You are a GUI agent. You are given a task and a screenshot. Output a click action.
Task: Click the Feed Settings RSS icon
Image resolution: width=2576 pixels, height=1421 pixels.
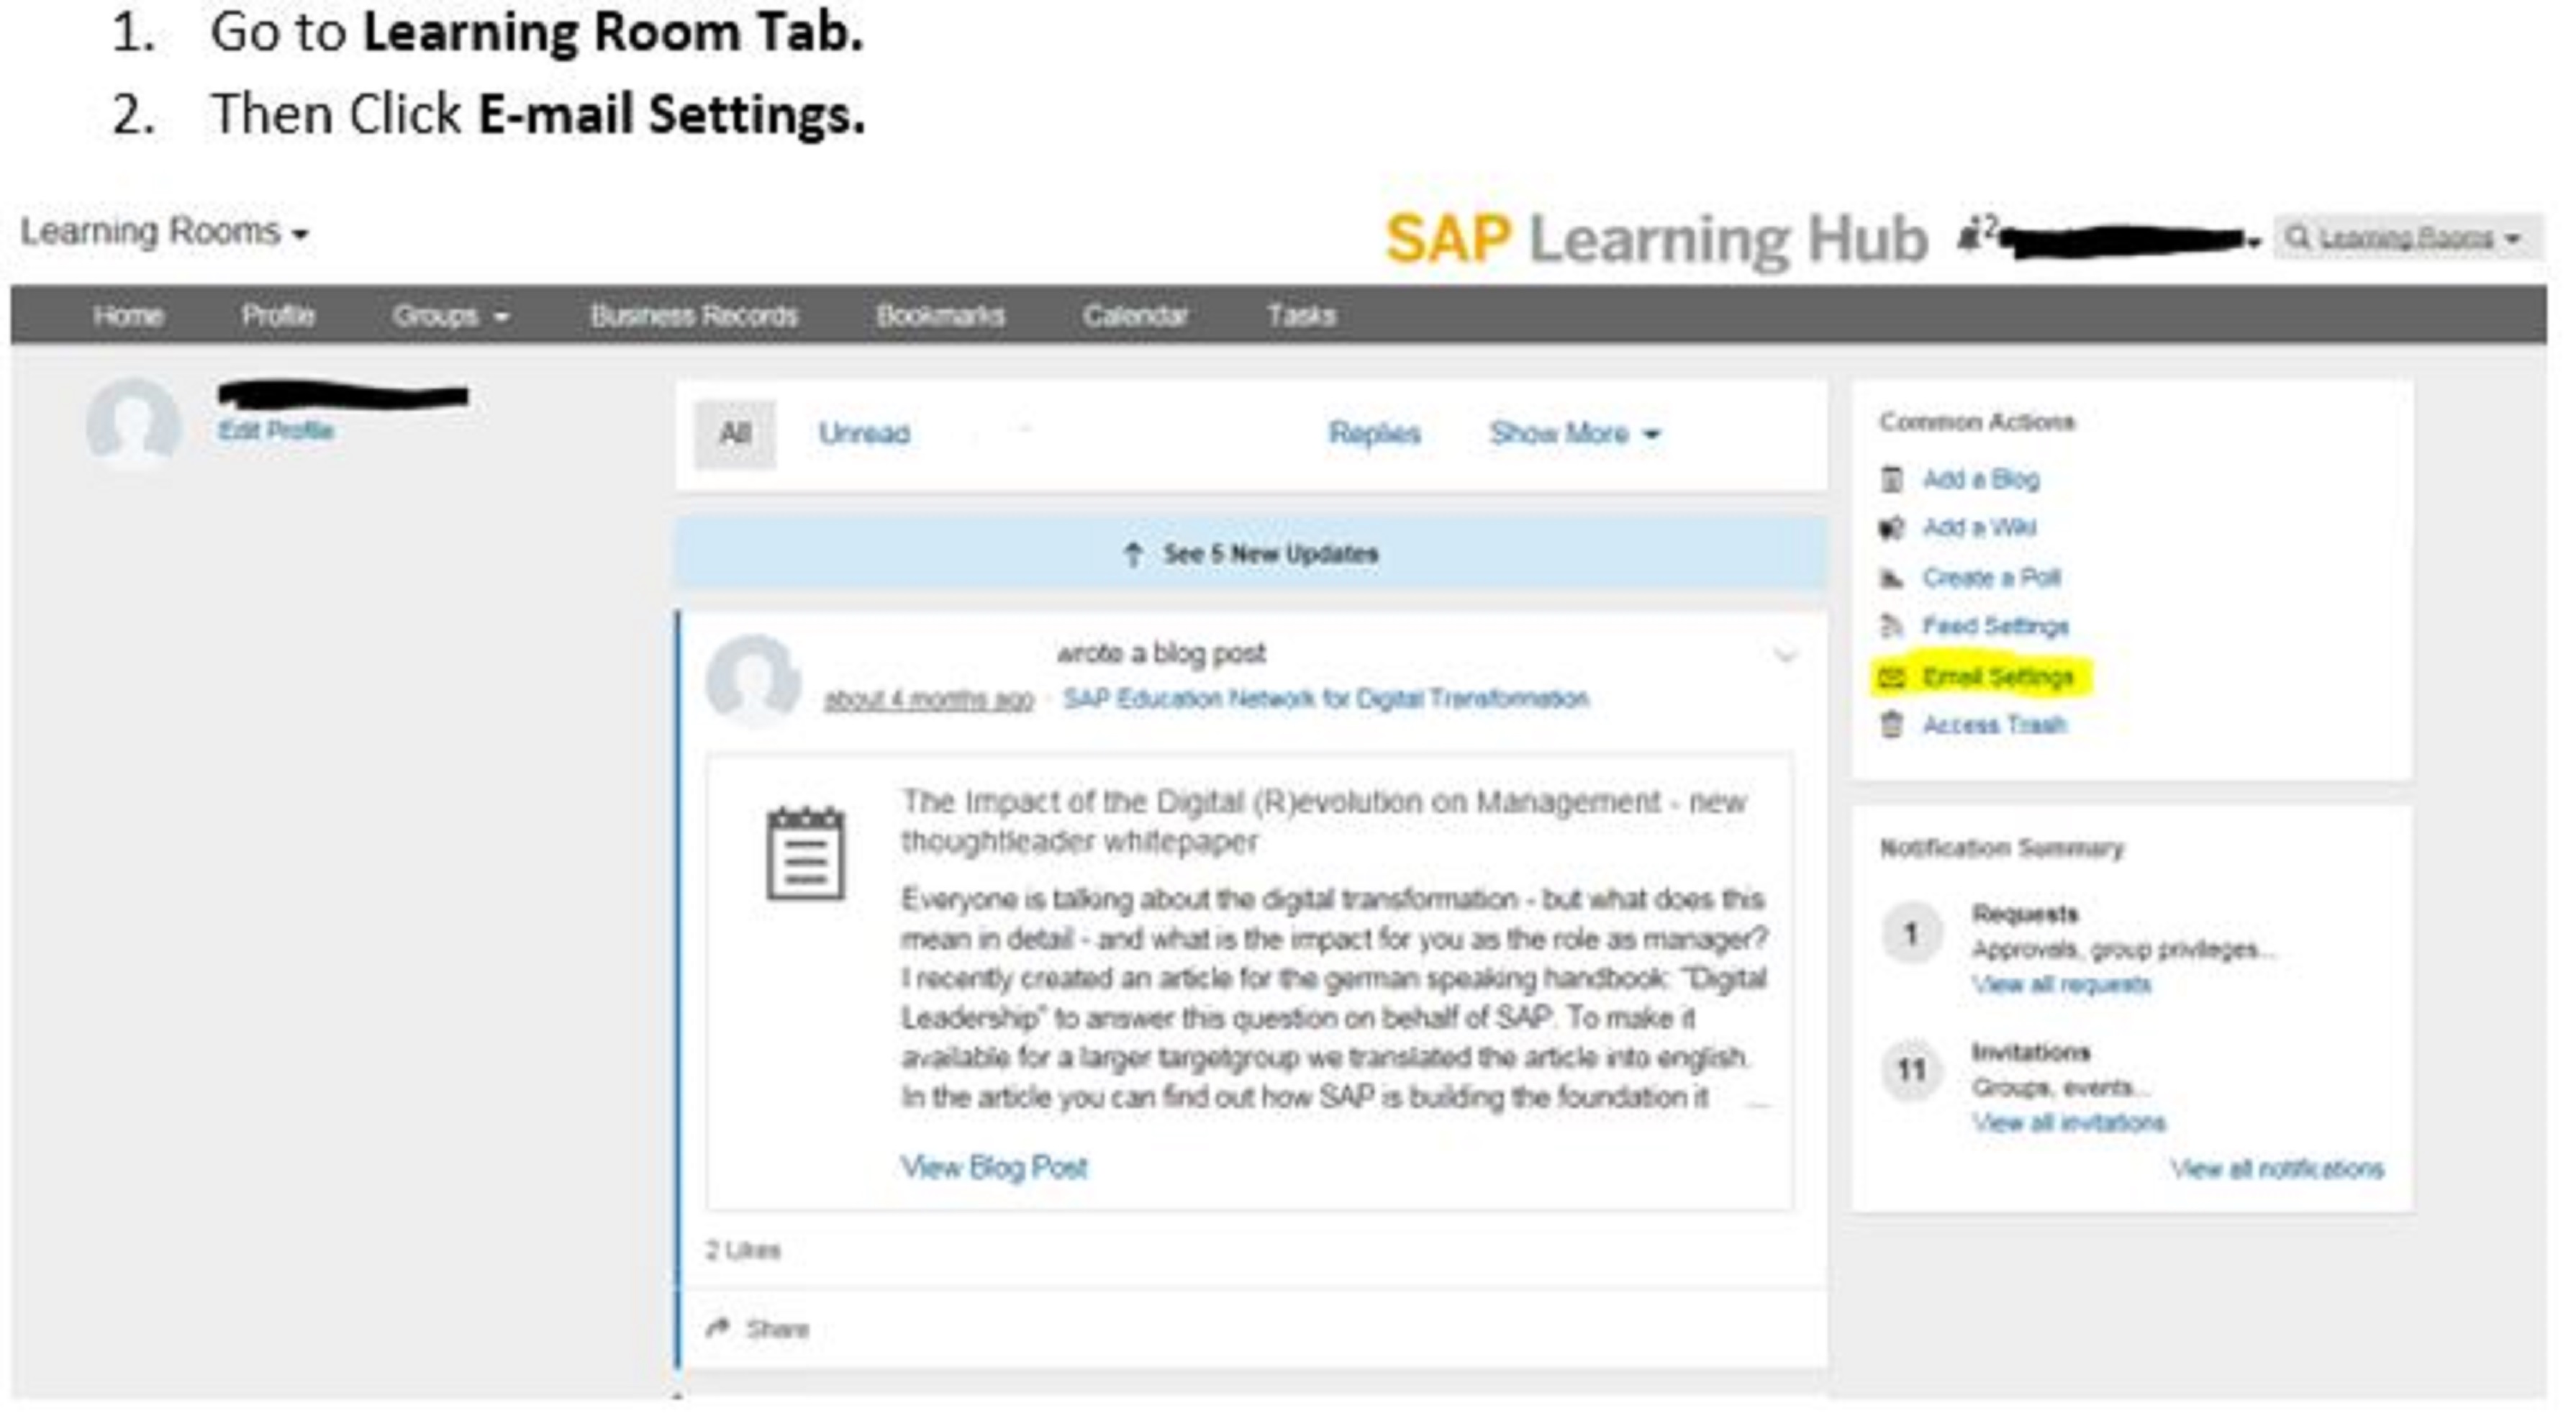click(1891, 627)
